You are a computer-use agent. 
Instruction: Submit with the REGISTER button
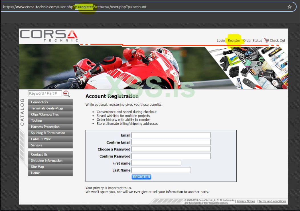coord(141,177)
